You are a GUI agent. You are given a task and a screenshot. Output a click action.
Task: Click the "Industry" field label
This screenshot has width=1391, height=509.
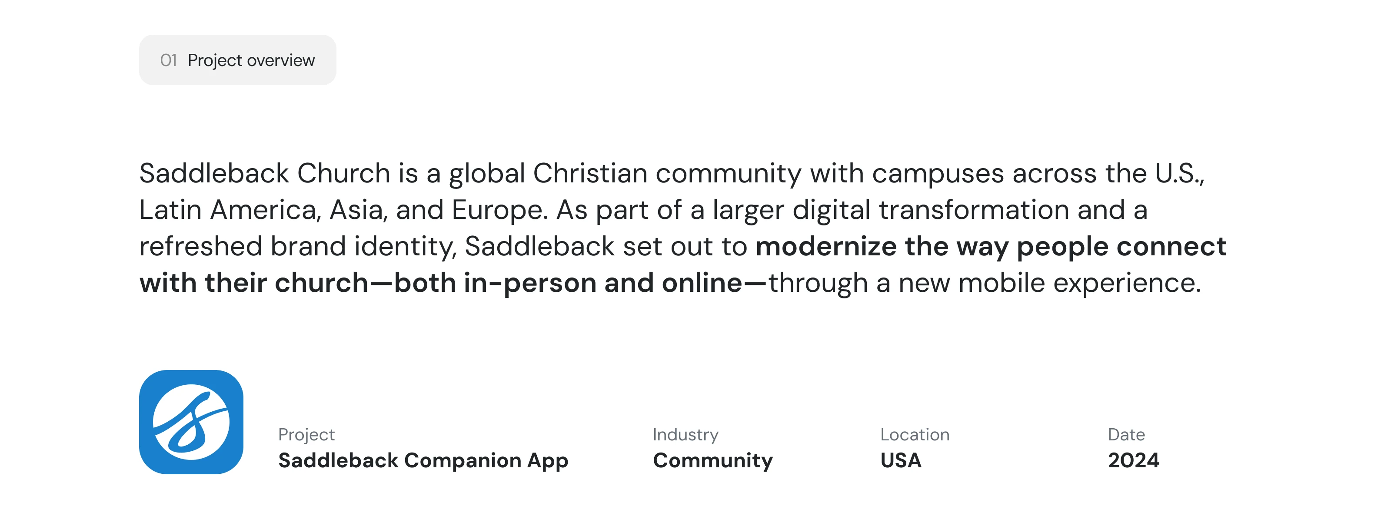coord(685,434)
